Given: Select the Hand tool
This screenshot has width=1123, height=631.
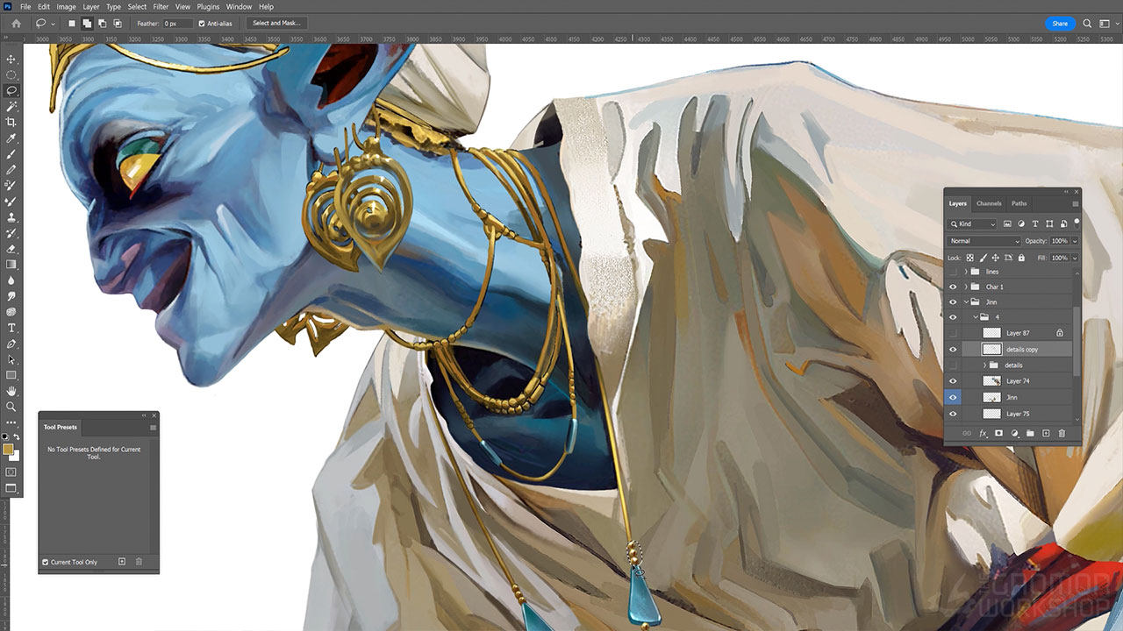Looking at the screenshot, I should click(x=11, y=391).
